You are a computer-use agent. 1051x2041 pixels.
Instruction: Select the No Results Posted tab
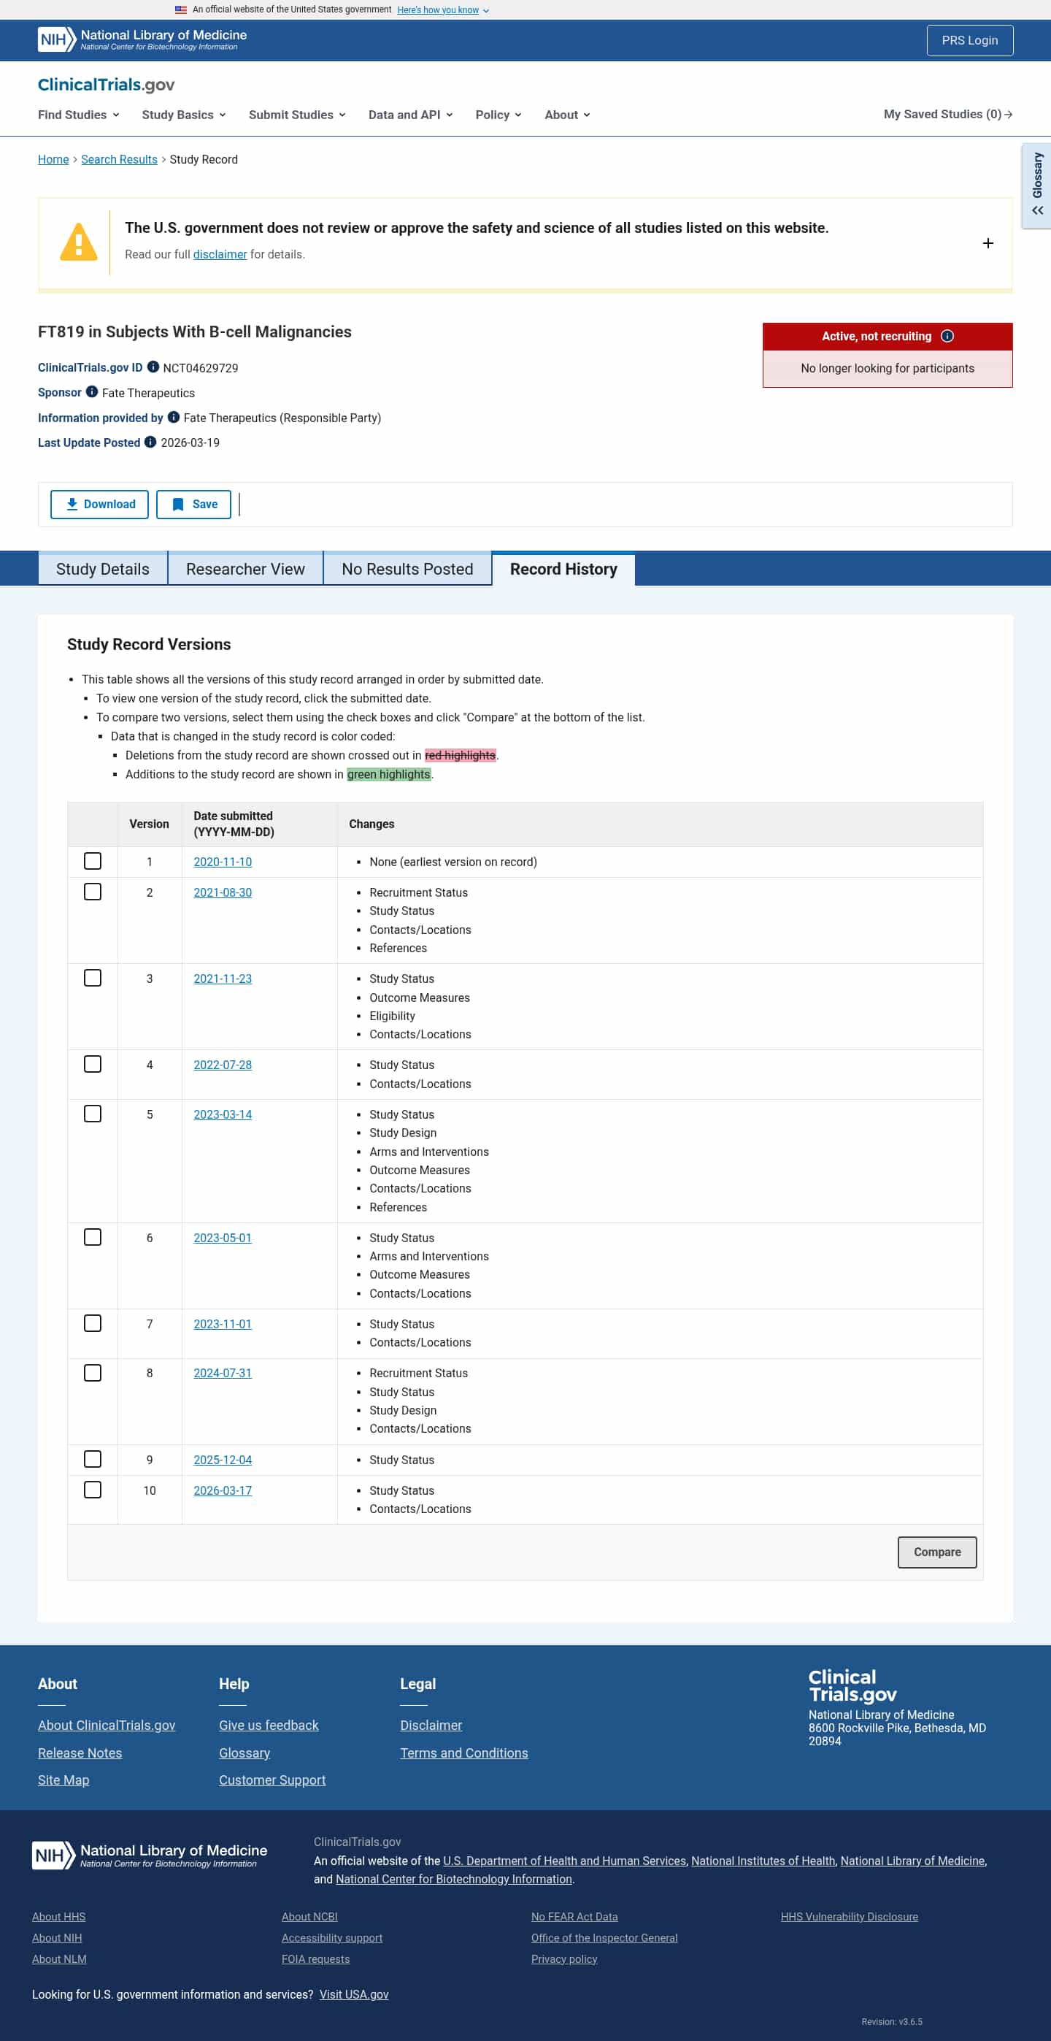point(407,569)
